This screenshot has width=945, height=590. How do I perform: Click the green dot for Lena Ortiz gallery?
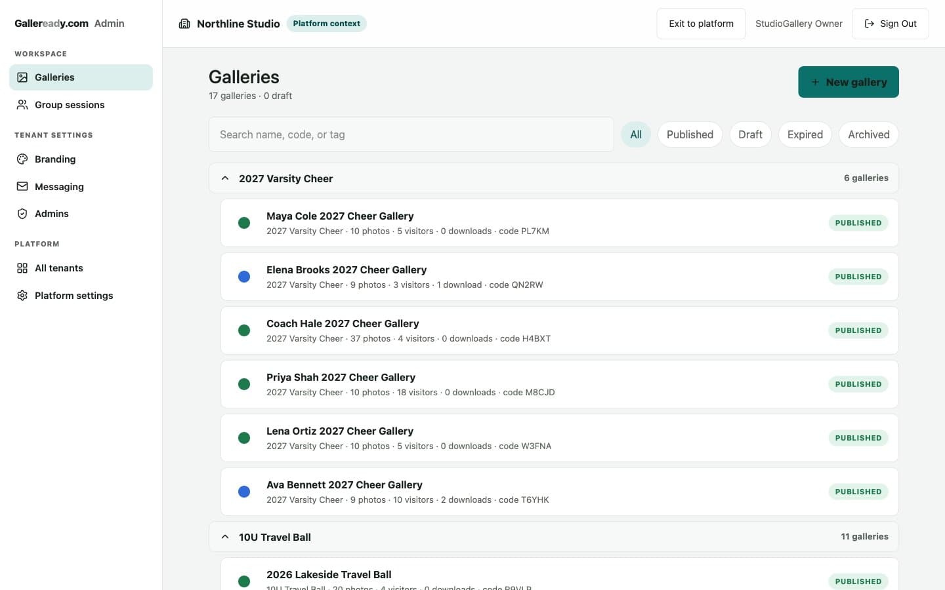pos(244,438)
